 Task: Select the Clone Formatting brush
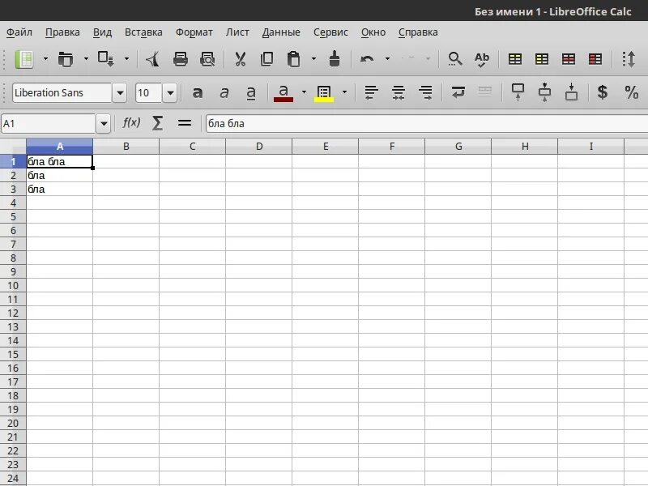coord(335,59)
